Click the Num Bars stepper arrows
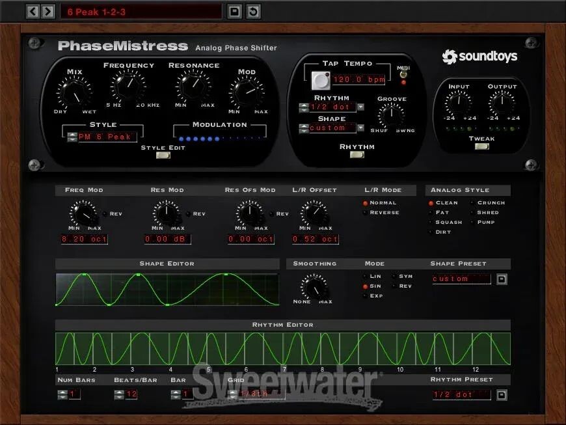 point(62,394)
